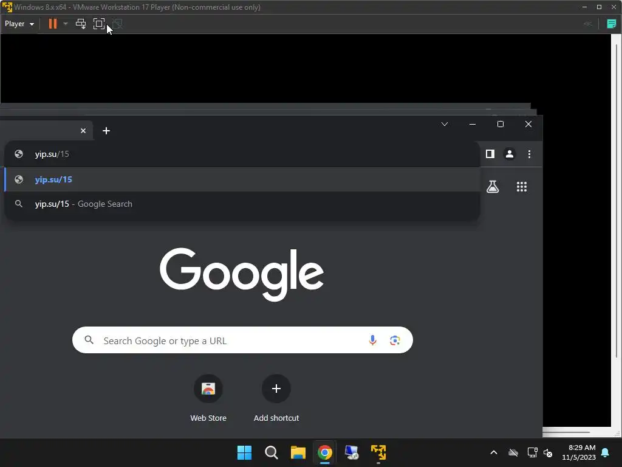
Task: Open a new Chrome tab
Action: [x=106, y=131]
